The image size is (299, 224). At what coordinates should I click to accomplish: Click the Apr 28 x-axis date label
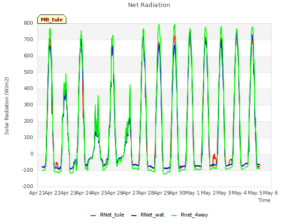click(146, 193)
